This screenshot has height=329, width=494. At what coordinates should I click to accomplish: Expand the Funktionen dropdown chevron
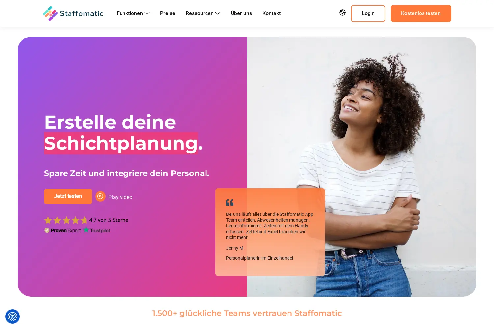(x=147, y=13)
